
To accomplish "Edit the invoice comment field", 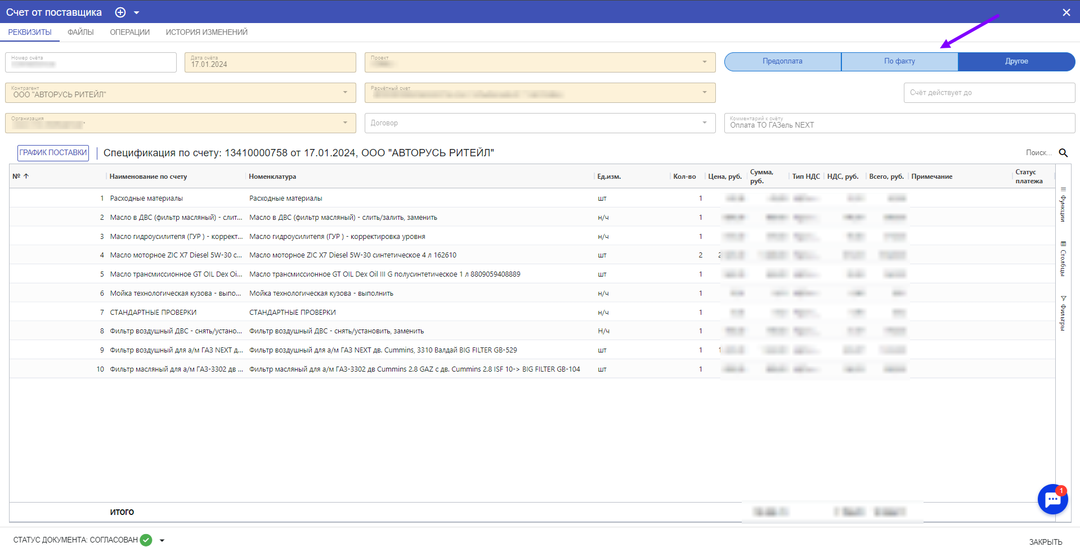I will [x=899, y=123].
